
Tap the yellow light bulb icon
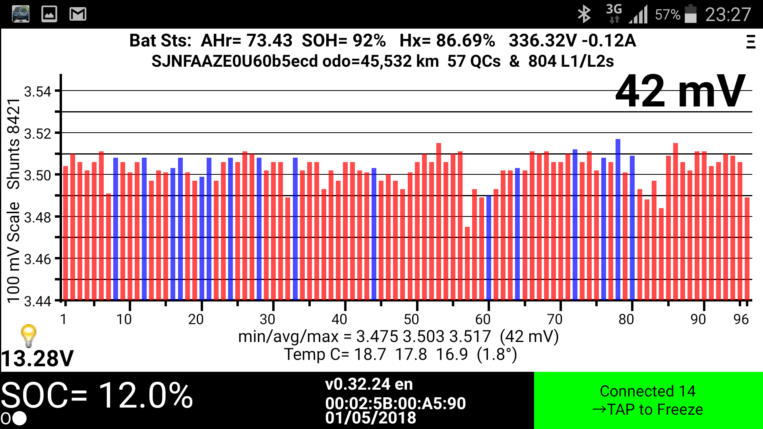(29, 336)
